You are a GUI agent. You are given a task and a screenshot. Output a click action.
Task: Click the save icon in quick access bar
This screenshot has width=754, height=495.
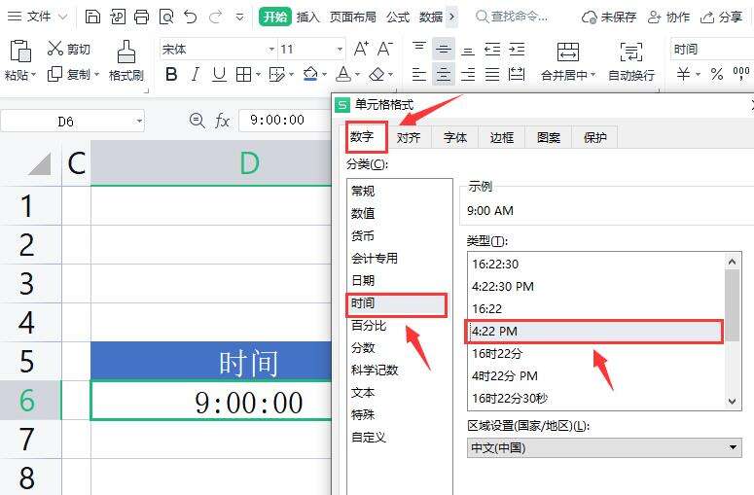[92, 17]
